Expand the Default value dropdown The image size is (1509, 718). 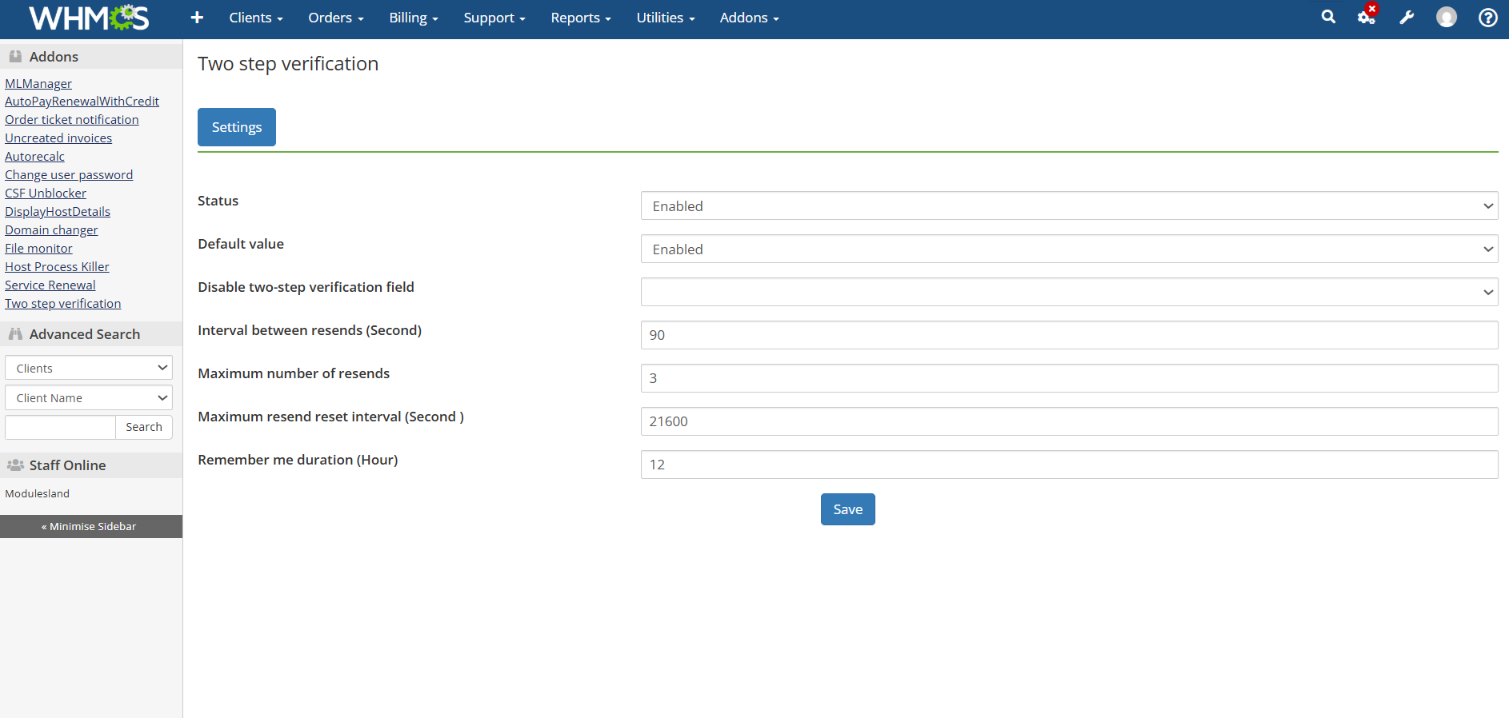click(1069, 249)
